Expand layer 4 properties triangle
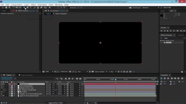Image resolution: width=186 pixels, height=104 pixels. (x=10, y=90)
